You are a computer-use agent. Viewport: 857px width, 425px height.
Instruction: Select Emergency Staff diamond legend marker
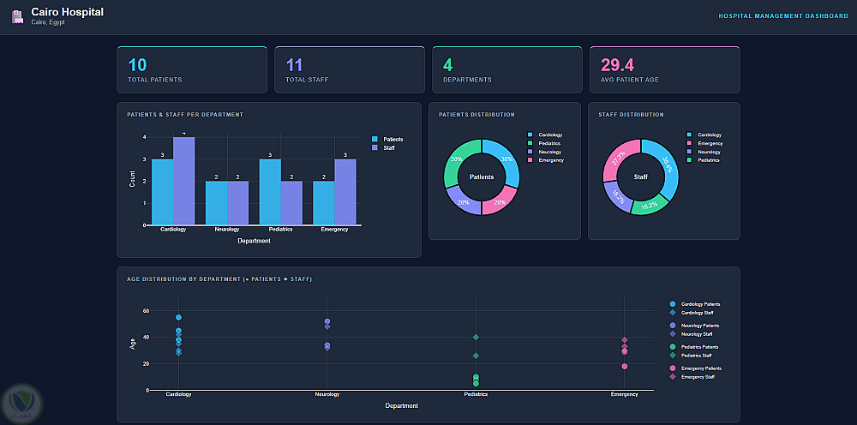click(x=672, y=377)
